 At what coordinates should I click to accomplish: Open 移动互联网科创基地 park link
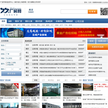click(95, 57)
